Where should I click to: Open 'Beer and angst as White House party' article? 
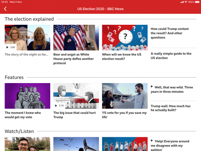74,59
